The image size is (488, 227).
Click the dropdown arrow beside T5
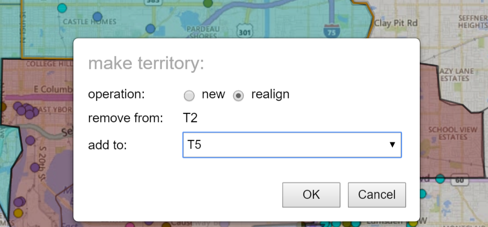[393, 145]
